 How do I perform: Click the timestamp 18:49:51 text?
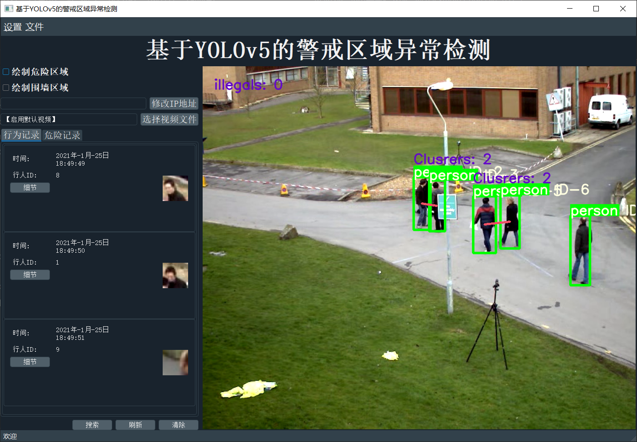point(70,338)
